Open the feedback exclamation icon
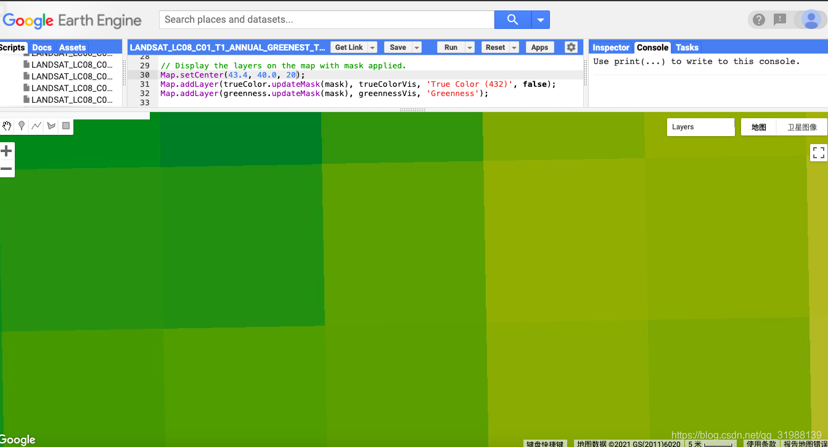The image size is (828, 447). click(x=780, y=20)
